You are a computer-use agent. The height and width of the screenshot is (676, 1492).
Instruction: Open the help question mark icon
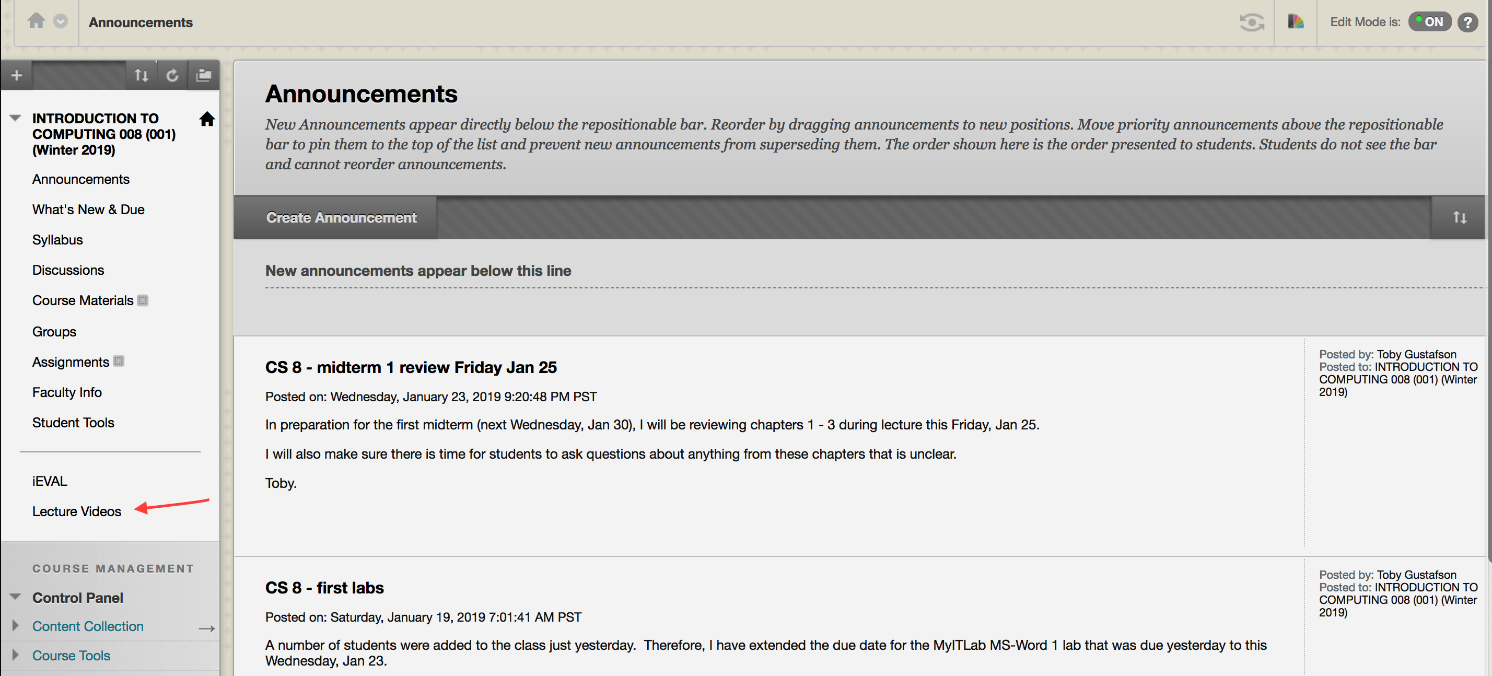coord(1467,22)
